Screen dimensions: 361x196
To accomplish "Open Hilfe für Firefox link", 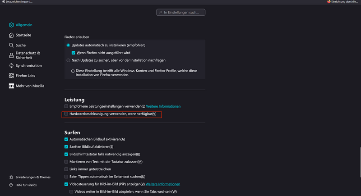I will [26, 185].
